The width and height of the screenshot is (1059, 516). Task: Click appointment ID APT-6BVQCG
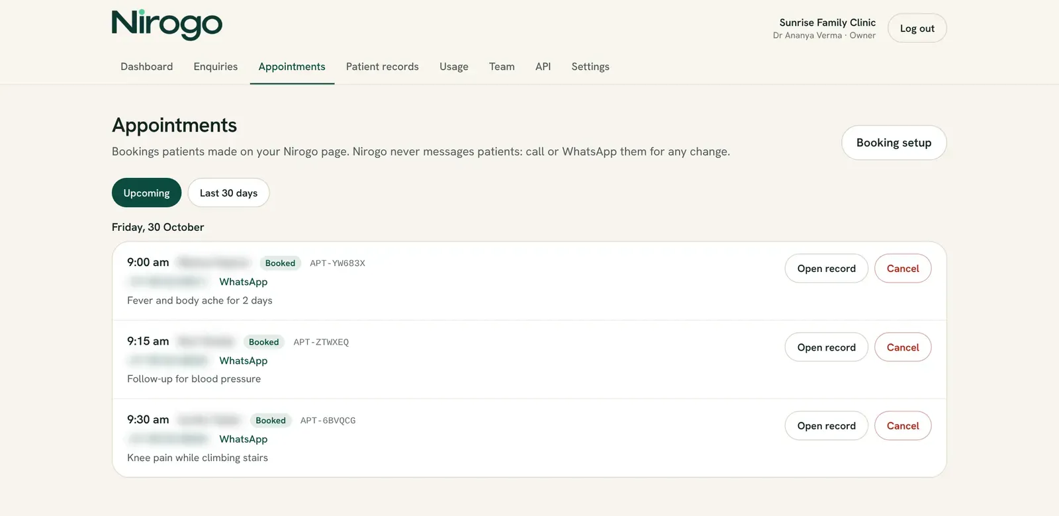point(328,421)
